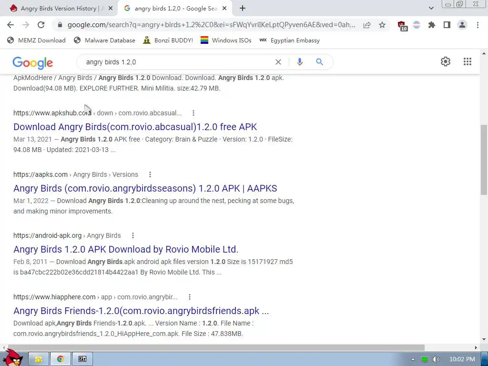Open File Explorer from the taskbar
Viewport: 488px width, 366px height.
[x=39, y=359]
